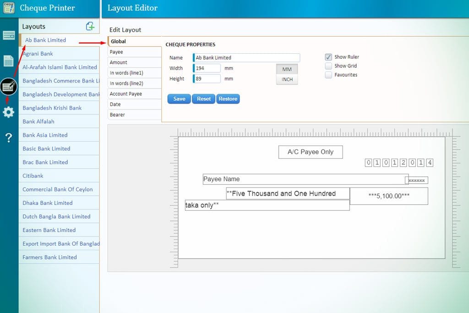Open the documents icon in the sidebar
The width and height of the screenshot is (469, 313).
8,60
